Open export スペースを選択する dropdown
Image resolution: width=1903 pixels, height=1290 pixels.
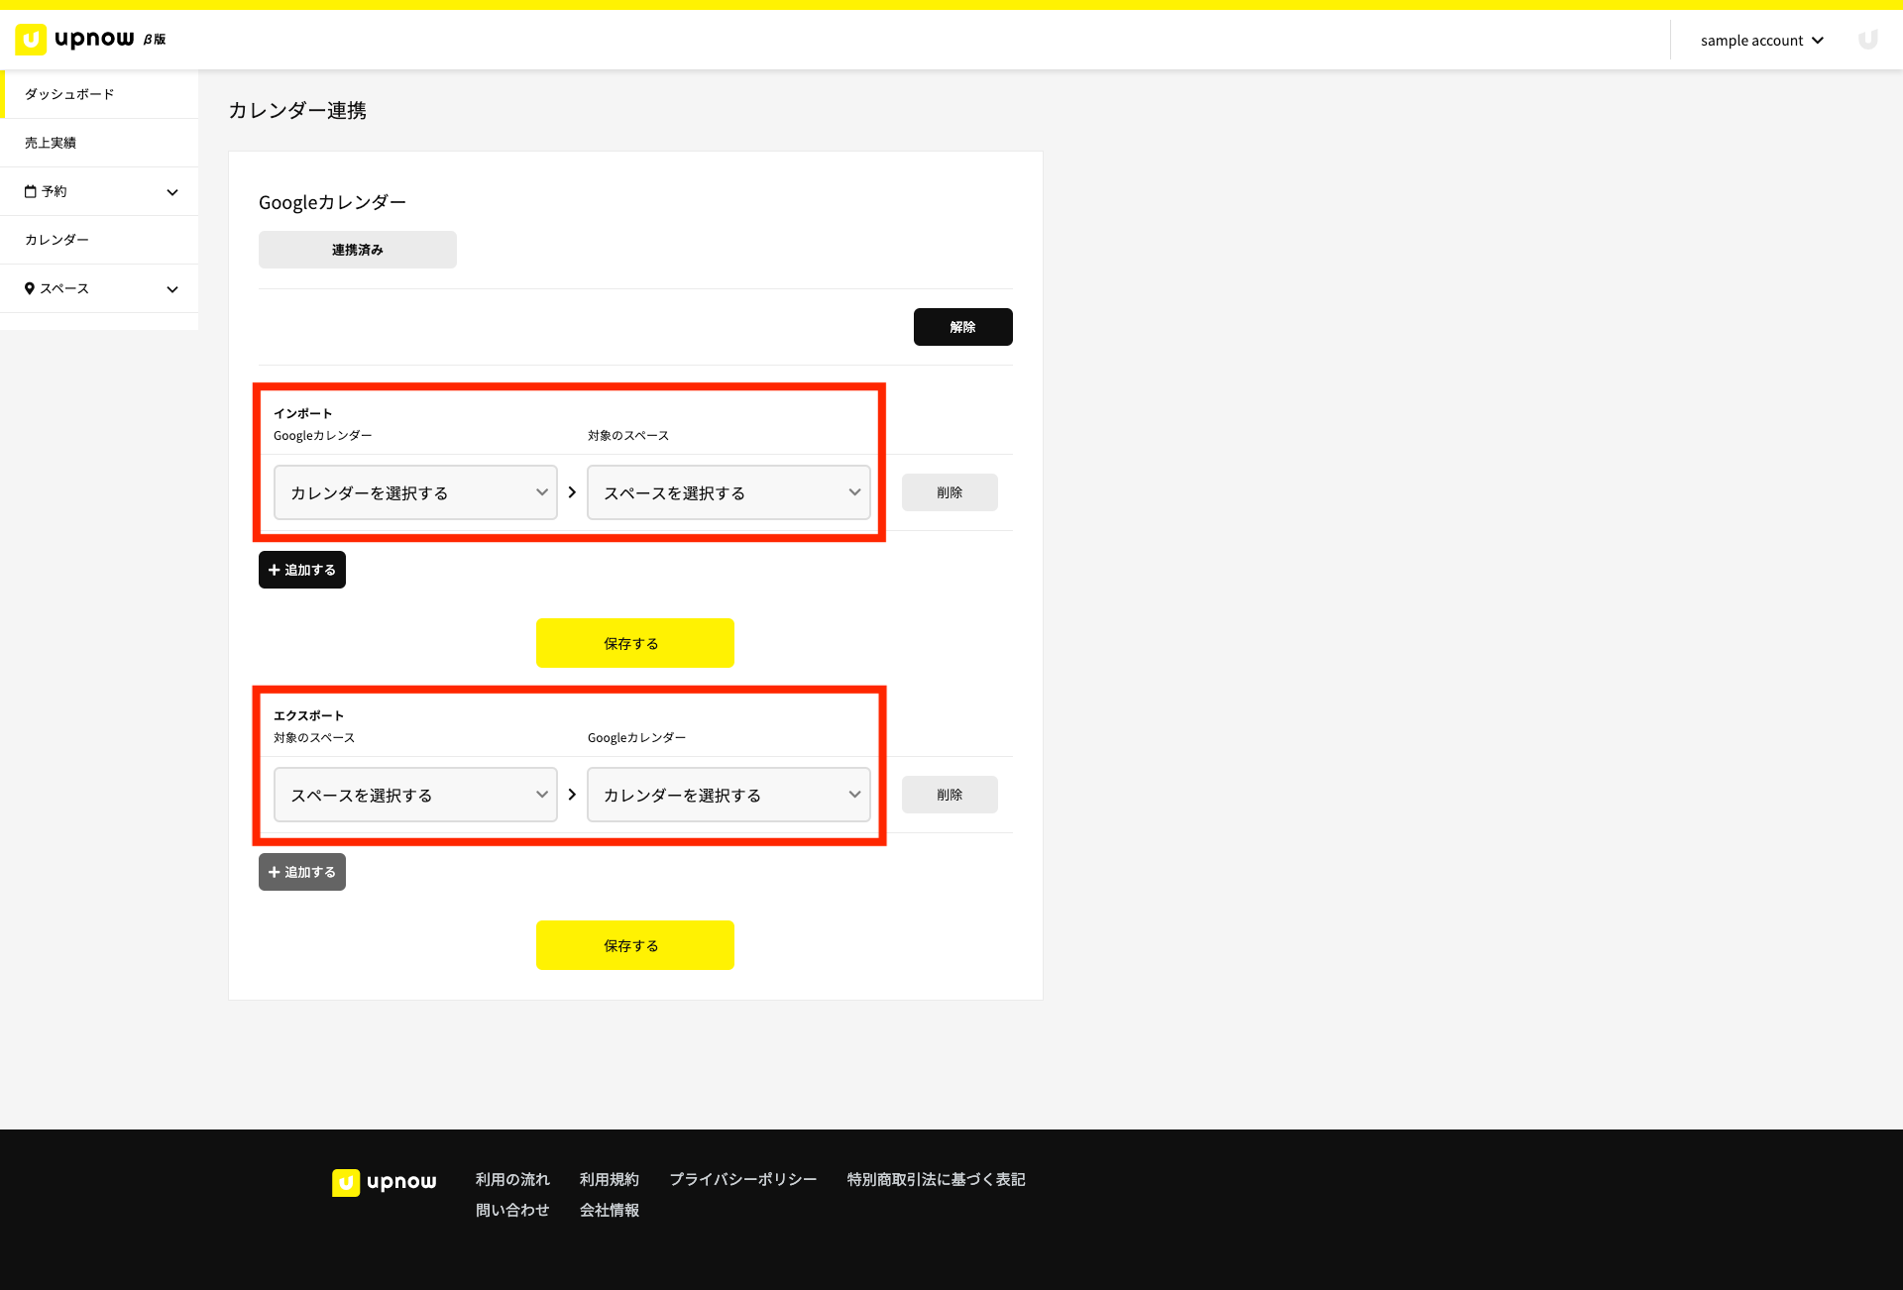(415, 795)
